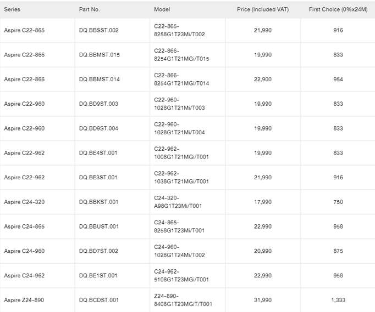Click the 17,990 price cell
This screenshot has height=312, width=375.
point(262,202)
